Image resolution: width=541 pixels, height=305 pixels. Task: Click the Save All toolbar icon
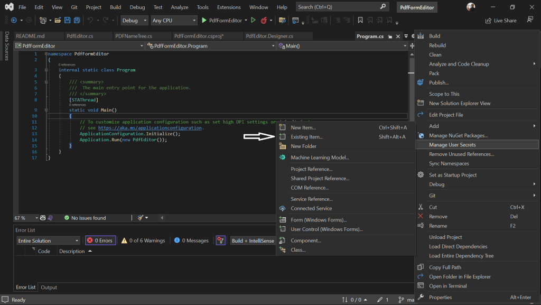[x=77, y=21]
